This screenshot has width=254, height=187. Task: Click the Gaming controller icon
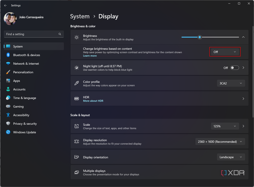[8, 106]
